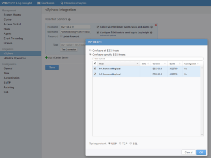Uncheck the hv1.thomas-drilling.local host checkbox

(x=95, y=68)
